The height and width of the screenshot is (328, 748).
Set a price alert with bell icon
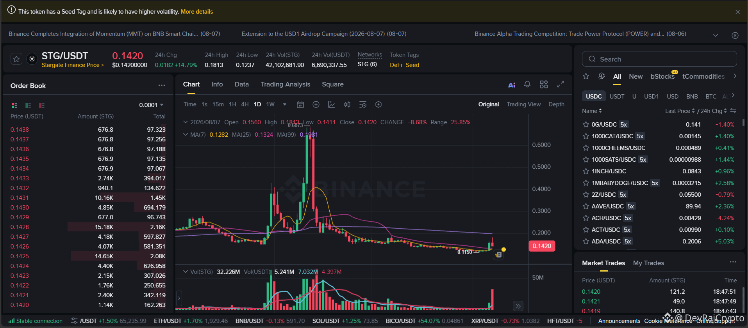point(527,84)
